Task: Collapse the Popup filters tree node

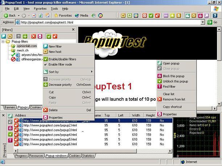Action: [x=3, y=42]
